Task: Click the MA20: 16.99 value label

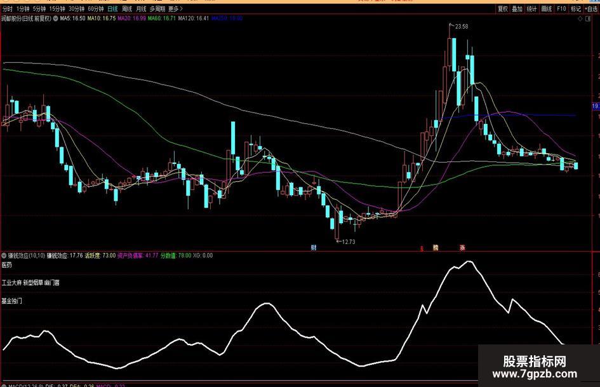Action: (x=131, y=18)
